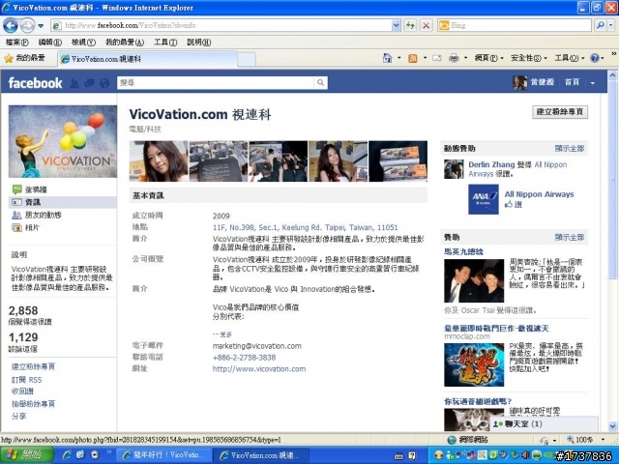Click the 馬英九總統 sponsored link
The image size is (619, 464).
463,251
